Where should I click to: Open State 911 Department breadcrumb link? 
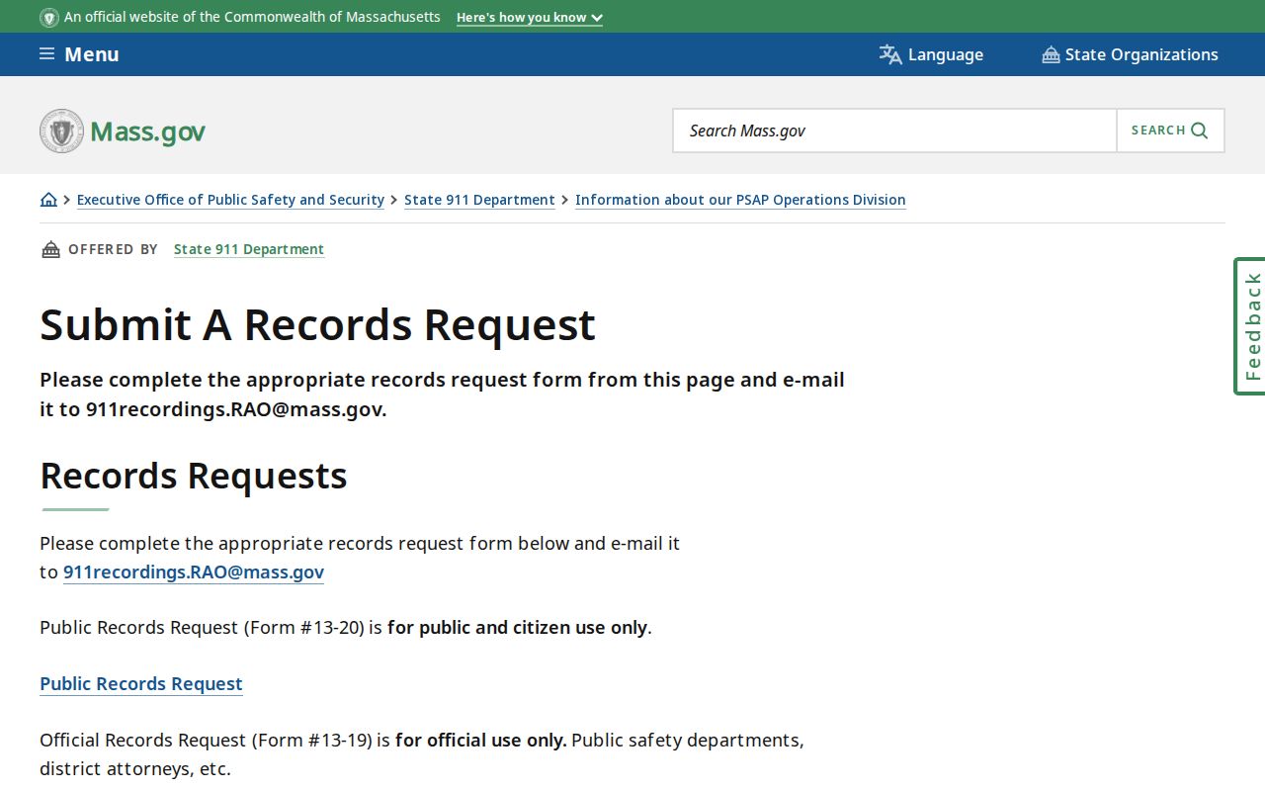[x=479, y=200]
